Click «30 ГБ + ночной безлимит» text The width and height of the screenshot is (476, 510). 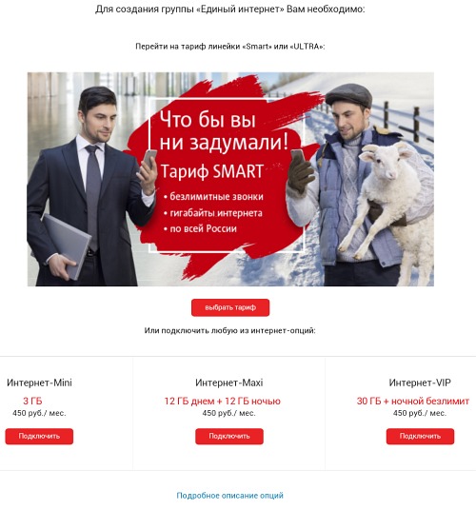[413, 401]
